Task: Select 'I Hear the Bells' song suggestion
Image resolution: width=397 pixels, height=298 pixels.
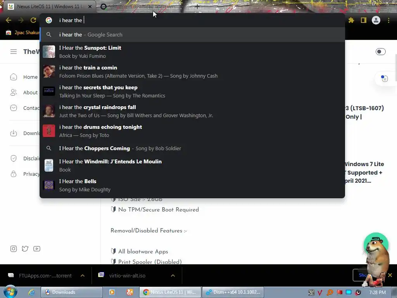Action: click(192, 185)
